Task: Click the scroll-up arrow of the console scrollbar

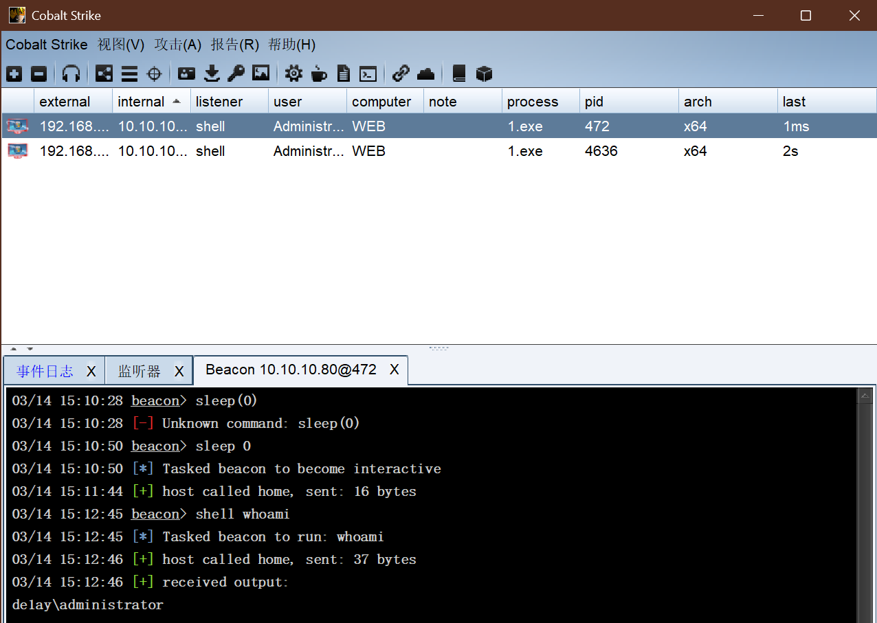Action: 865,395
